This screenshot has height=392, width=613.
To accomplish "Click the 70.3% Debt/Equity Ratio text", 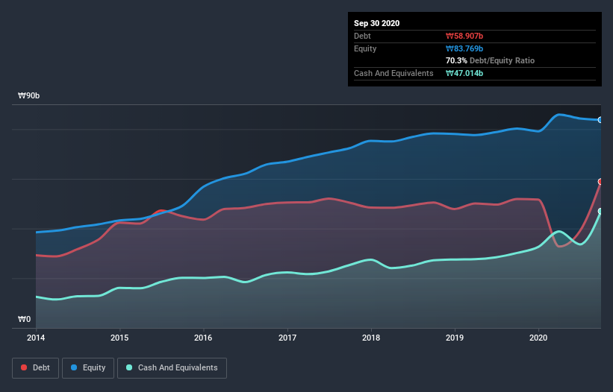I will point(491,60).
